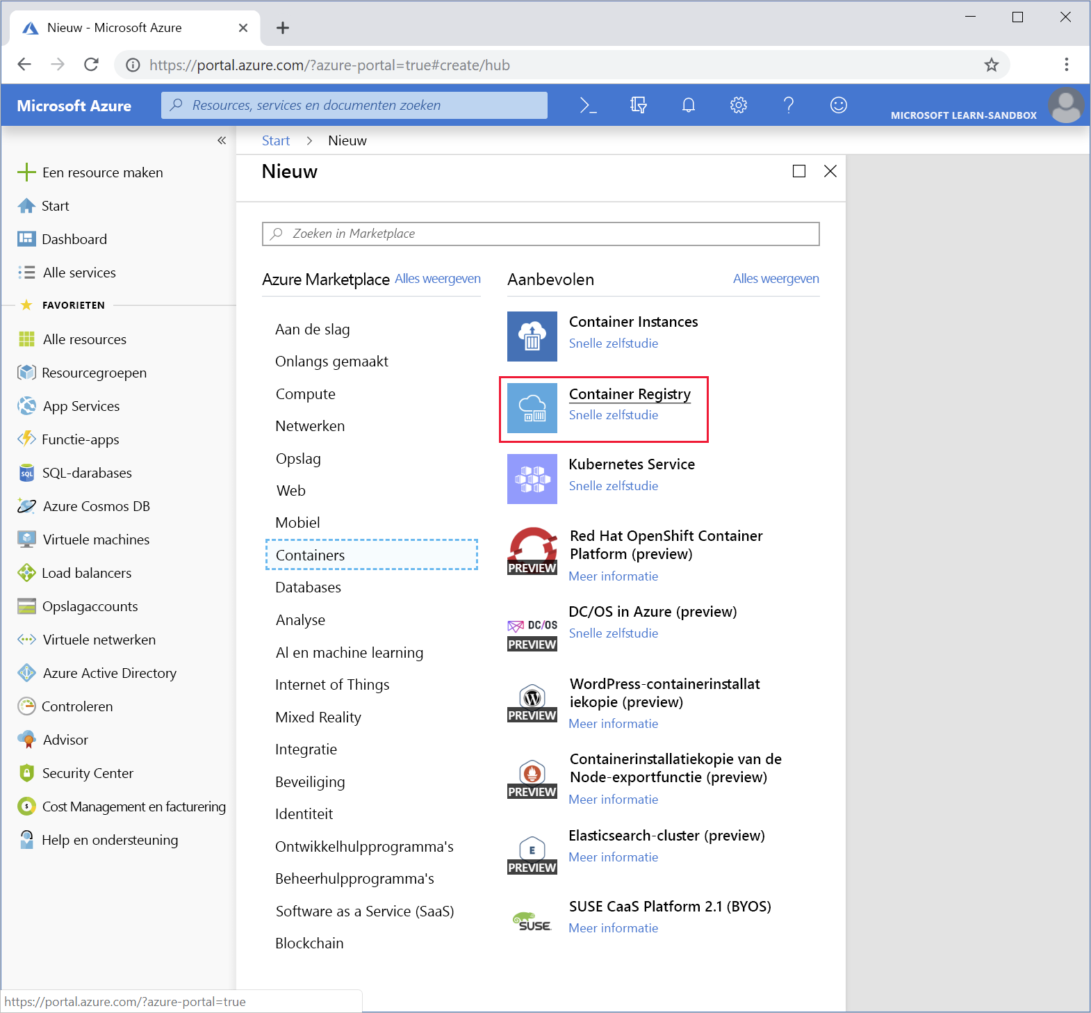
Task: Click the Container Instances icon
Action: [x=532, y=337]
